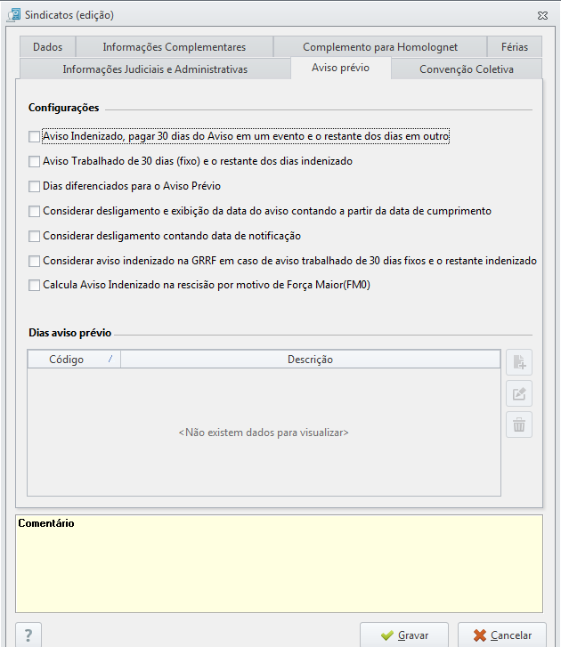
Task: Toggle Calcula Aviso Indenizado Força Maior checkbox
Action: (x=34, y=285)
